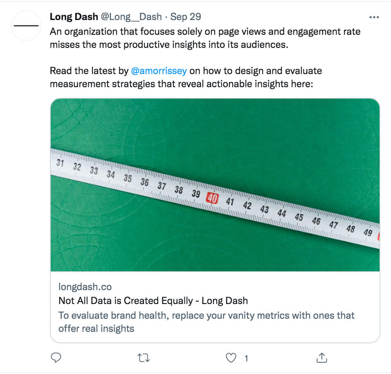Open the heart icon to favorite the post
Viewport: 391px width, 374px height.
(231, 357)
